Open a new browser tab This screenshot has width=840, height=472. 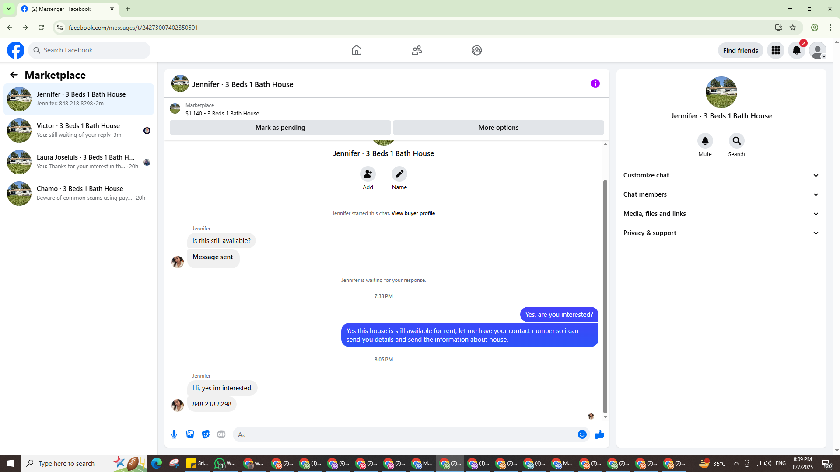click(x=128, y=9)
